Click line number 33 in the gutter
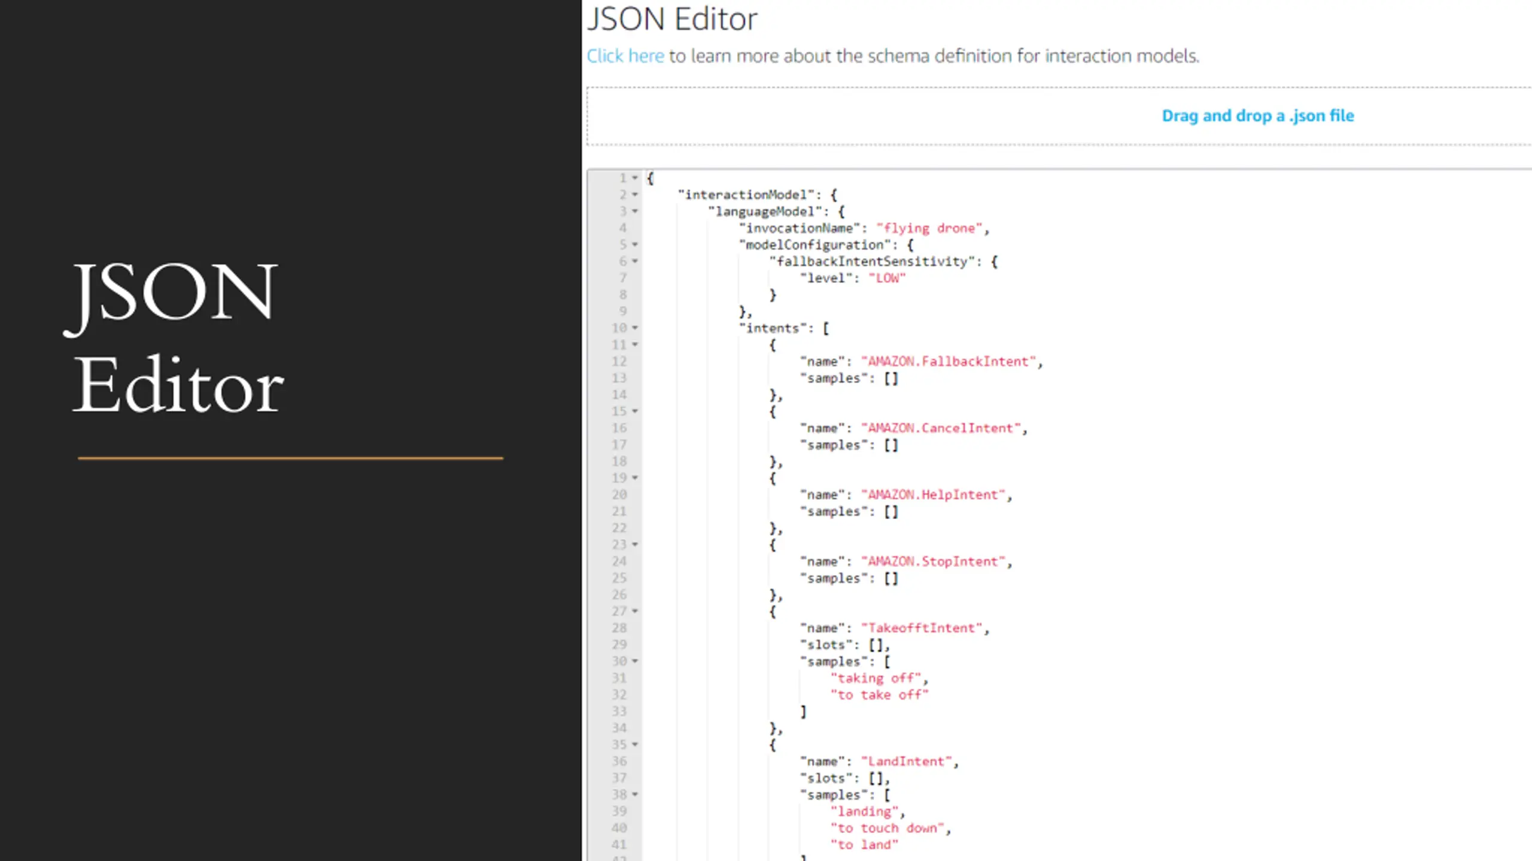Viewport: 1532px width, 861px height. 619,712
